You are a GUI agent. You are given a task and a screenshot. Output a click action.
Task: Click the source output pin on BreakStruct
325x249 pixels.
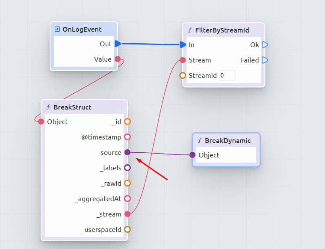127,152
